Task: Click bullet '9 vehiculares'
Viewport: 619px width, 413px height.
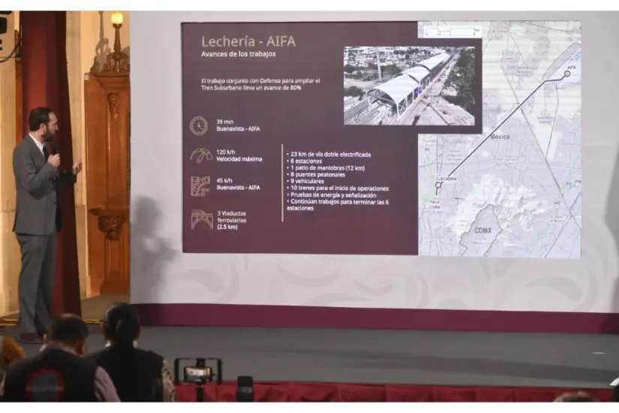Action: [x=305, y=182]
